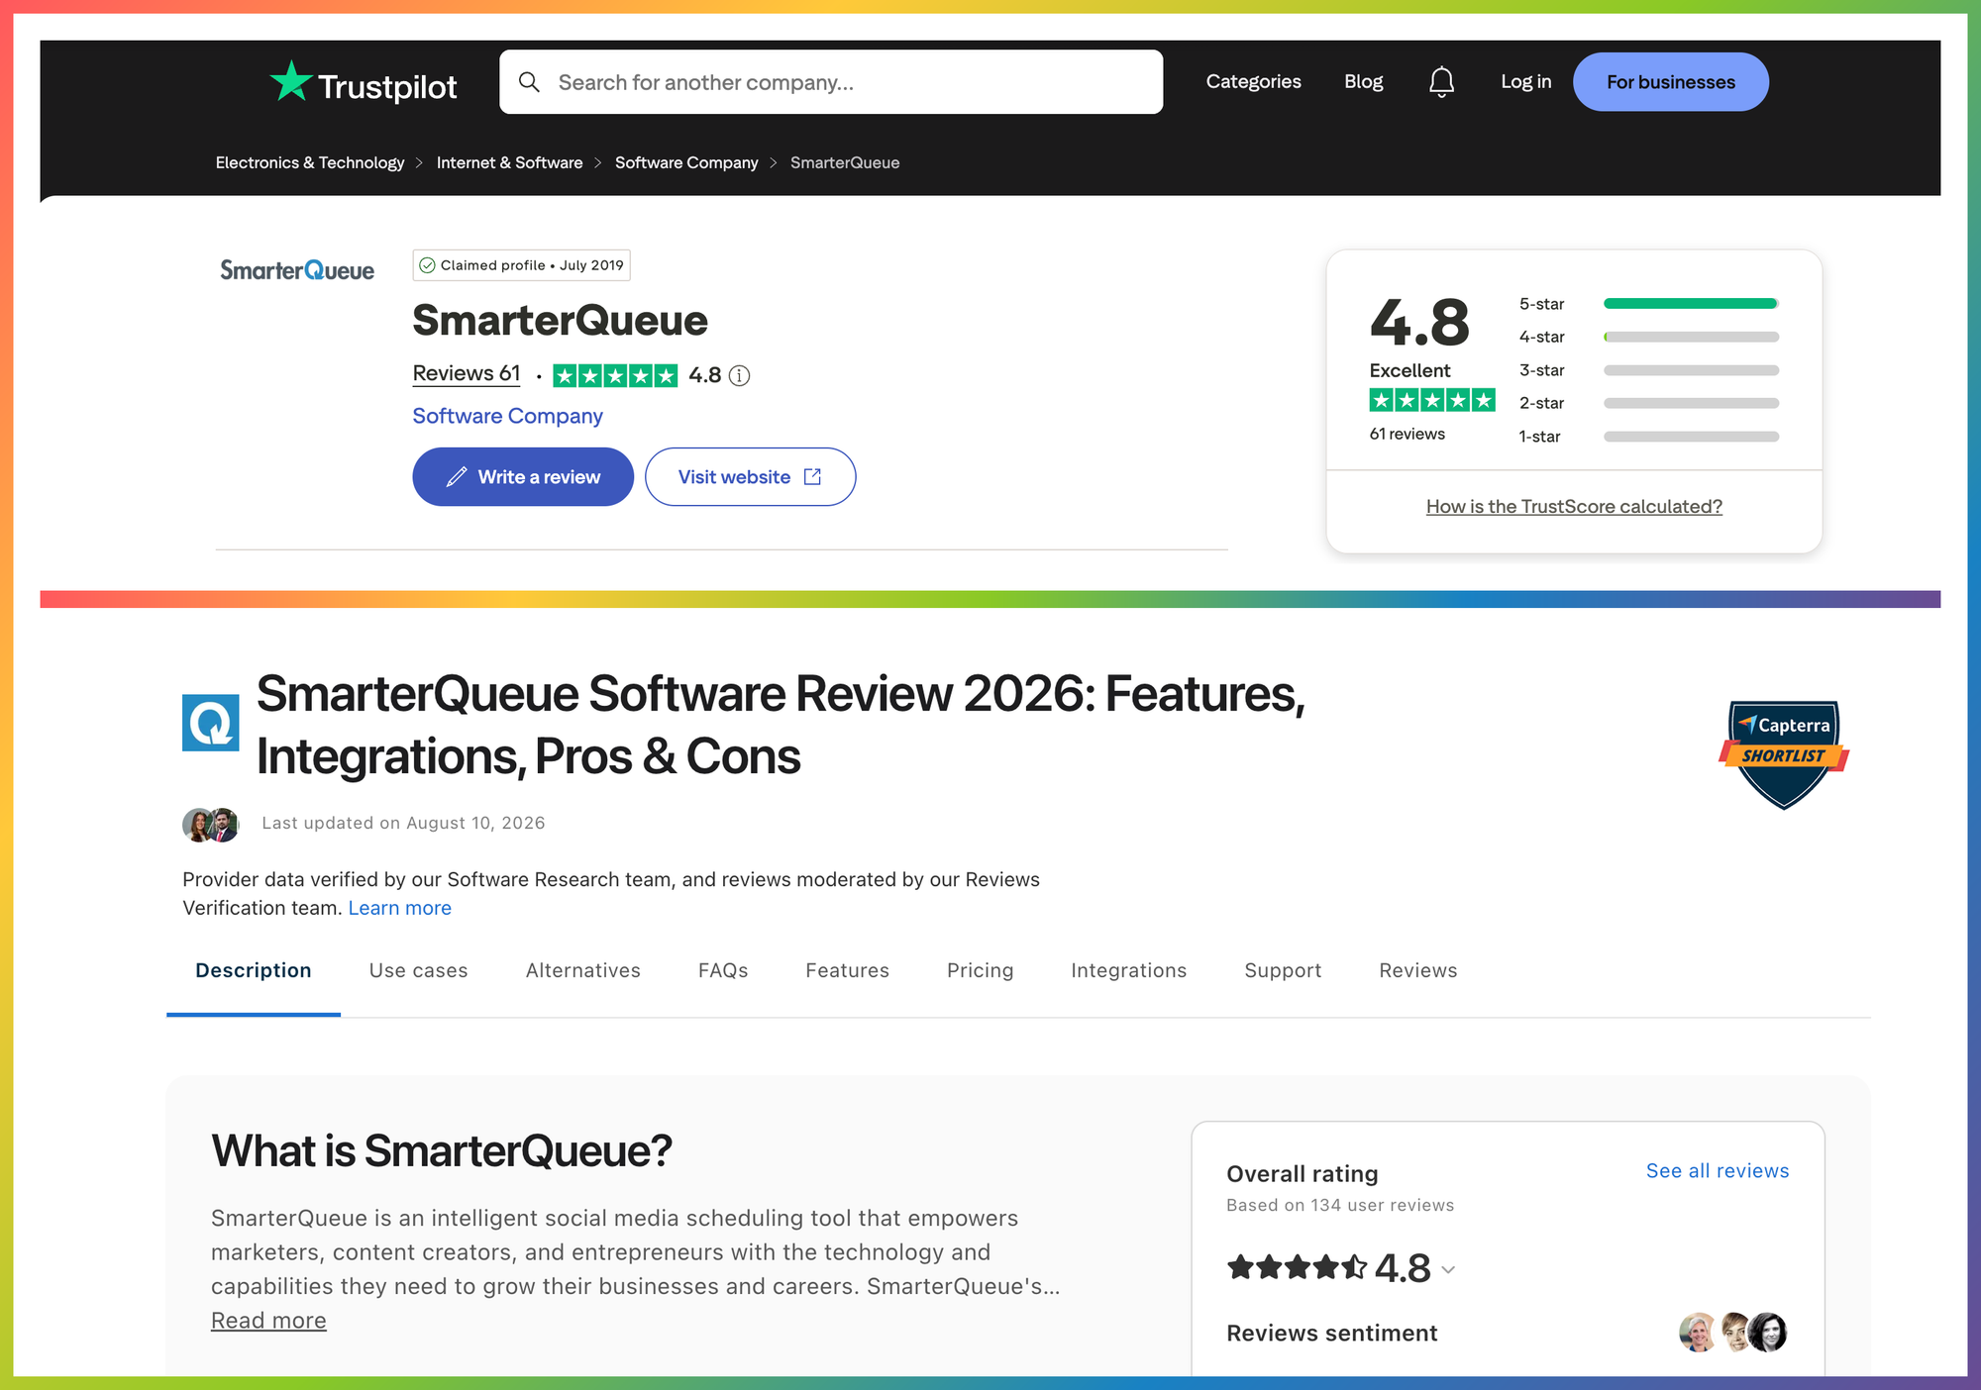The height and width of the screenshot is (1390, 1981).
Task: Click the Trustpilot wordmark
Action: [388, 86]
